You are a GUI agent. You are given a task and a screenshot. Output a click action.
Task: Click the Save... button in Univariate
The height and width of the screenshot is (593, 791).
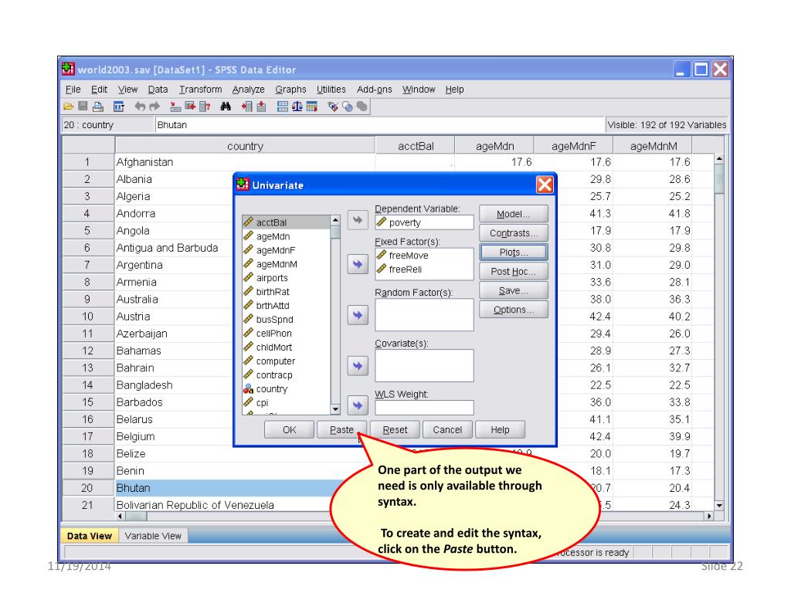click(514, 290)
